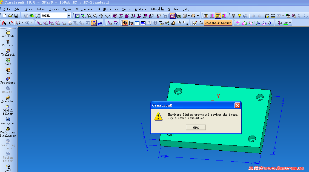
Task: Create a Procedure from the sidebar
Action: click(x=8, y=80)
